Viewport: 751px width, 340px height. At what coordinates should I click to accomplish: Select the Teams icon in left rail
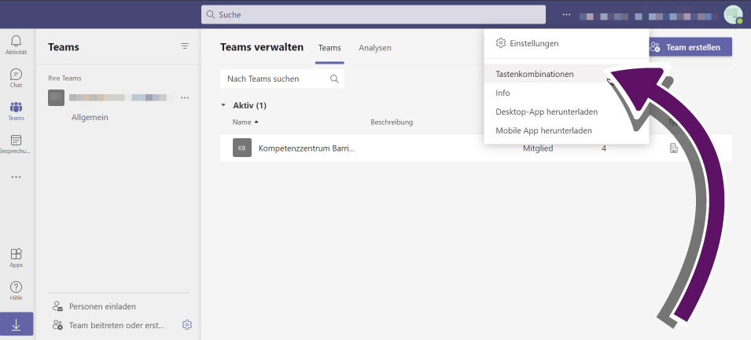click(x=16, y=111)
